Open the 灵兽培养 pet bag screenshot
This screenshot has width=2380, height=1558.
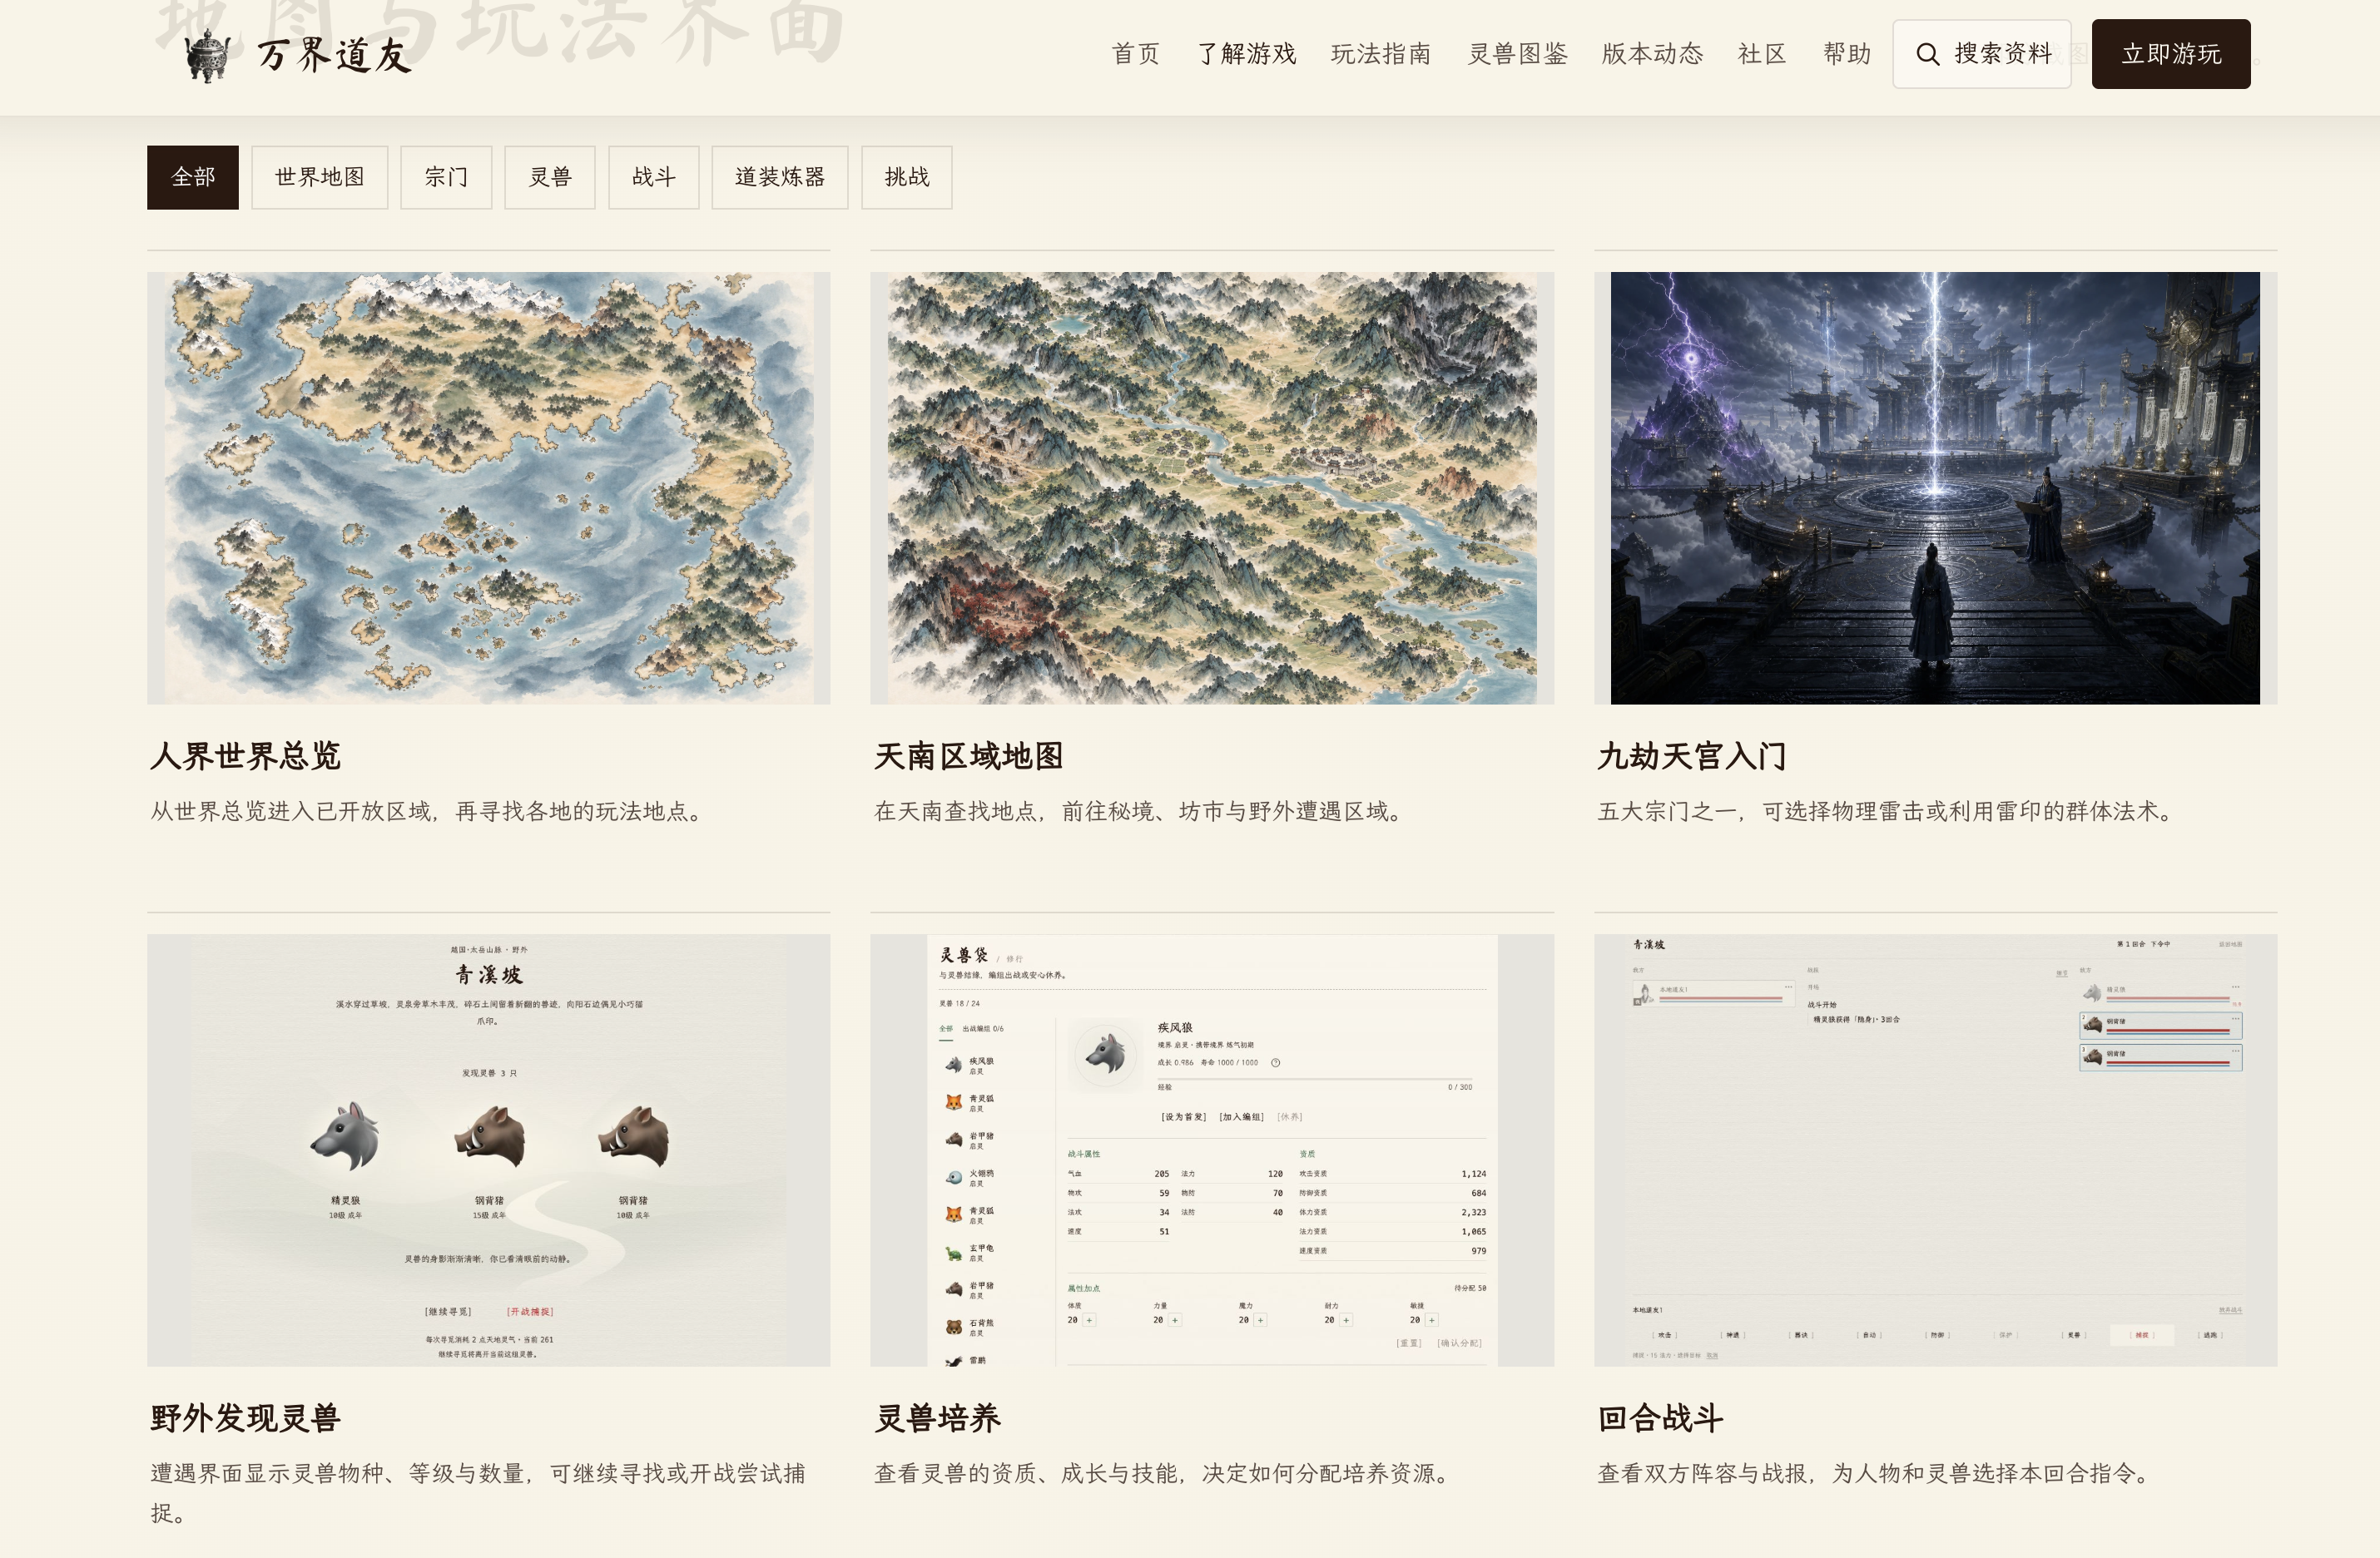click(x=1212, y=1150)
